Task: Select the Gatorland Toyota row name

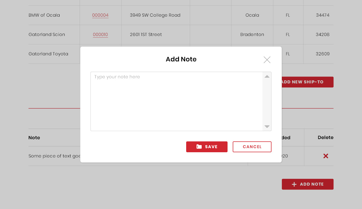Action: point(48,54)
